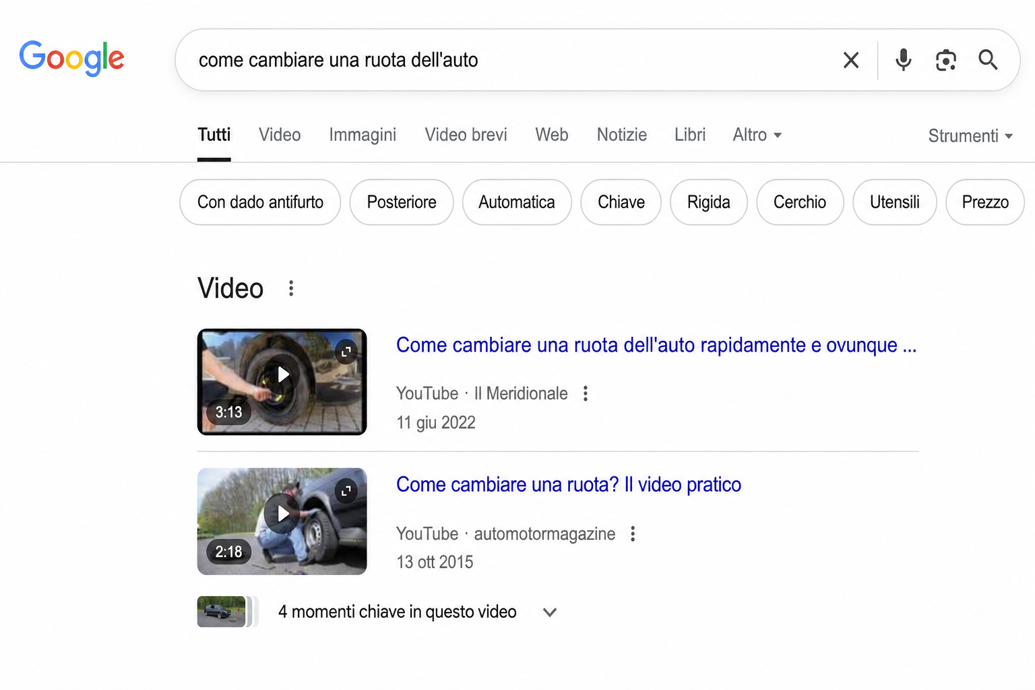Open the Strumenti tools dropdown
This screenshot has height=690, width=1035.
[970, 135]
